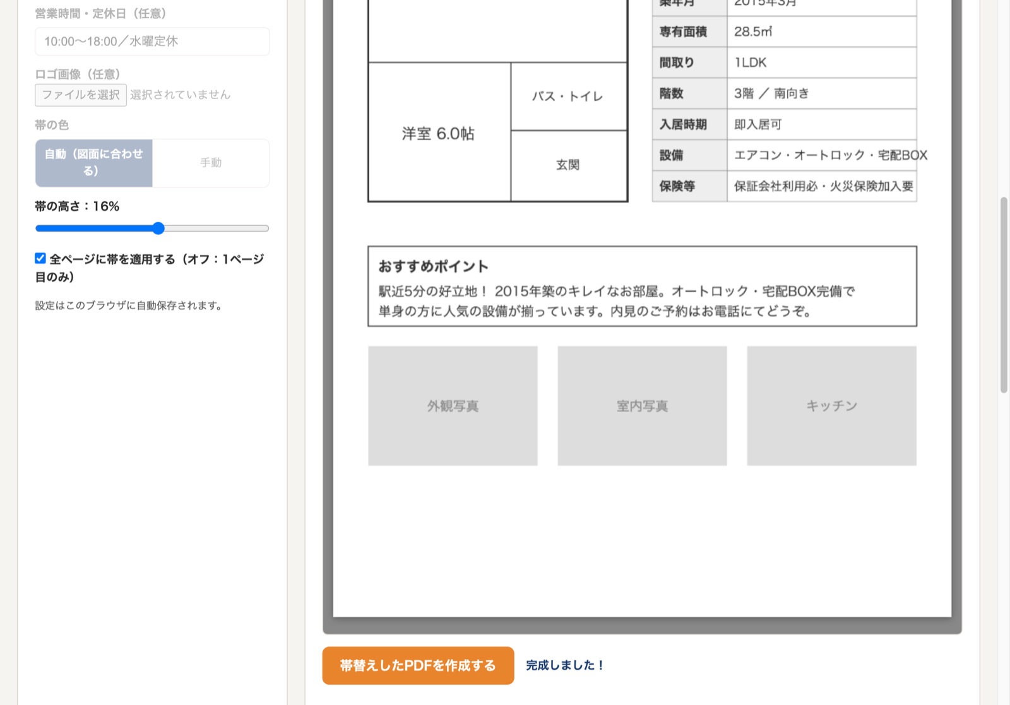Image resolution: width=1010 pixels, height=705 pixels.
Task: Click the バス・トイレ room label
Action: click(567, 97)
